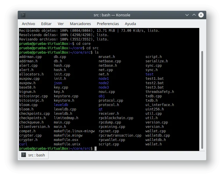Click the 'Revisando archivos' output line
Image resolution: width=224 pixels, height=178 pixels.
64,39
